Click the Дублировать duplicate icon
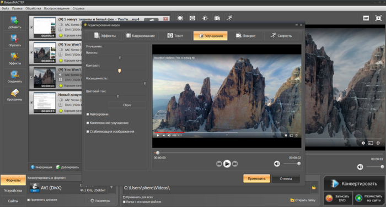 pos(58,167)
